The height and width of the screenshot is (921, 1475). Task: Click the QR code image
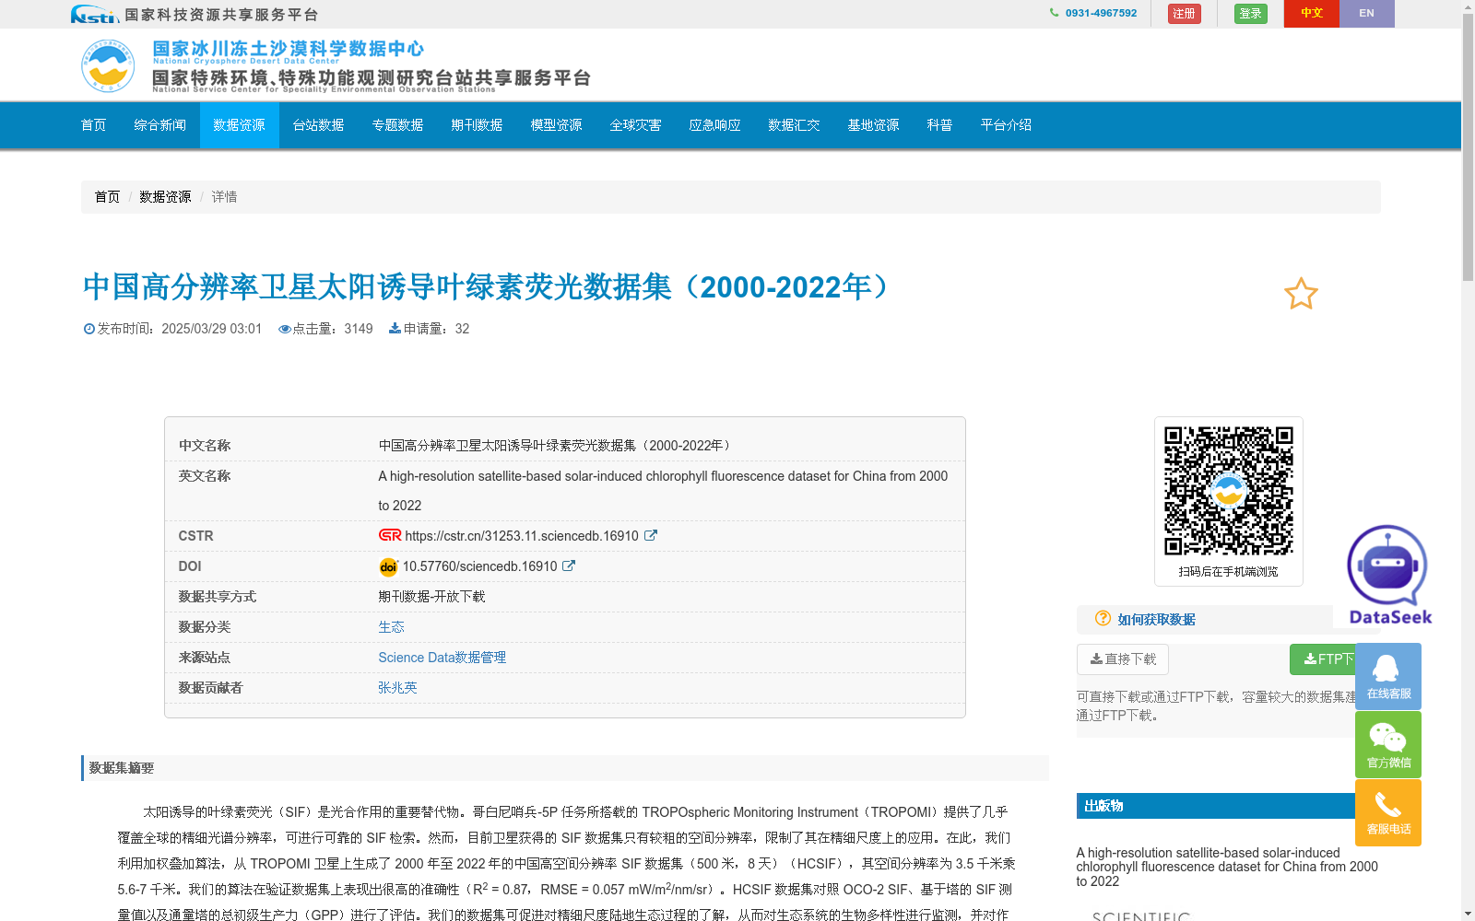click(1229, 491)
